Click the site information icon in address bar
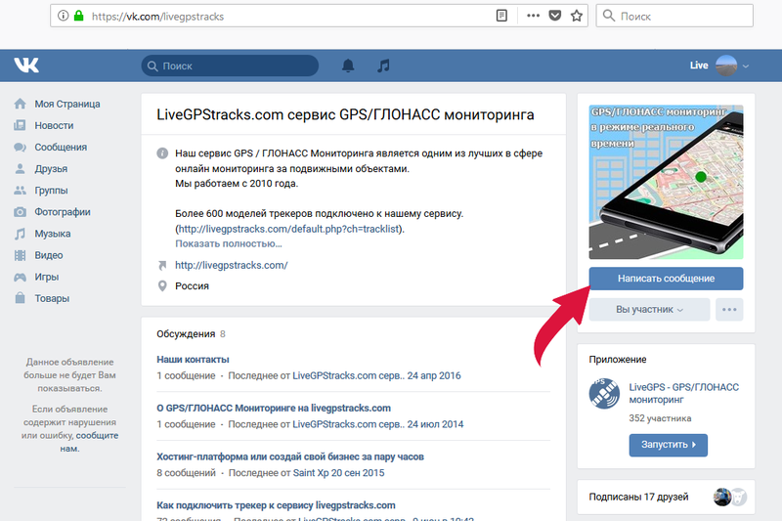782x521 pixels. click(x=63, y=16)
